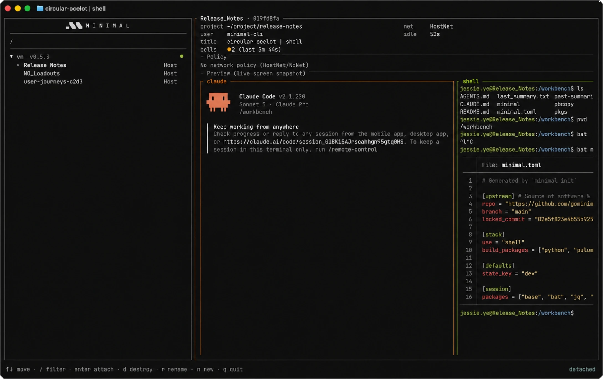The width and height of the screenshot is (603, 379).
Task: Click the 'd destroy' footer hint
Action: pos(137,369)
